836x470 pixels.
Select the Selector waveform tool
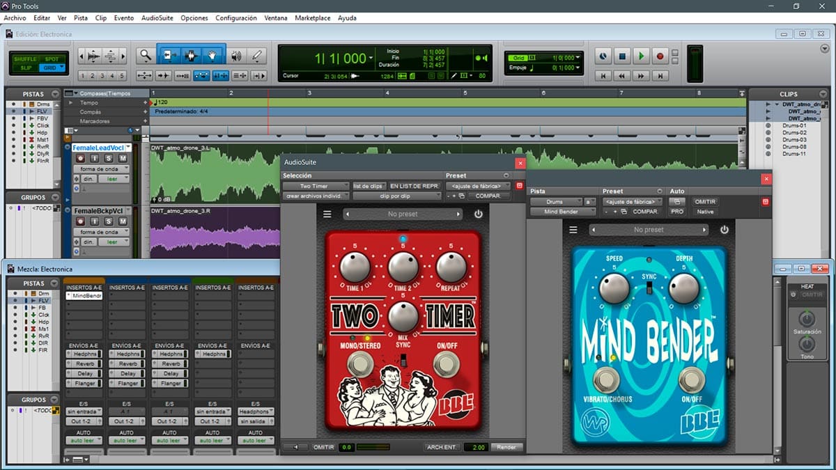tap(192, 56)
